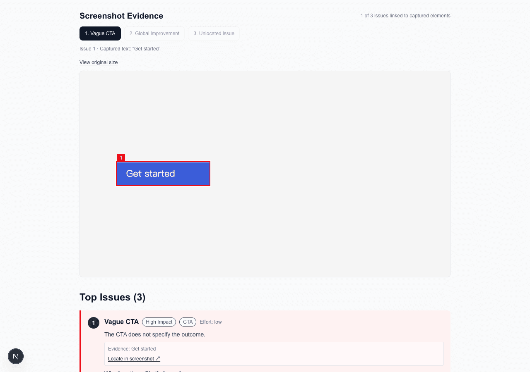Open the View original size link
530x372 pixels.
(99, 62)
